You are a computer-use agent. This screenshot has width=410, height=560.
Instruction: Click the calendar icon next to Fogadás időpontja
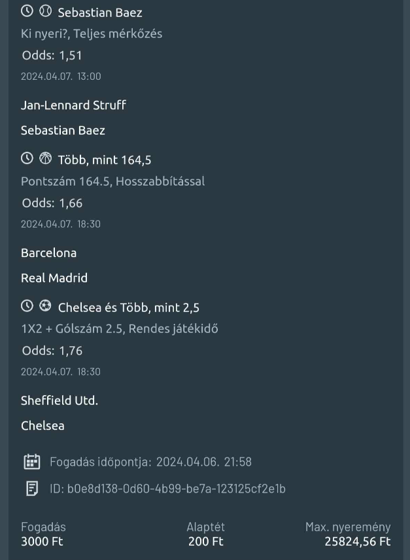[31, 462]
